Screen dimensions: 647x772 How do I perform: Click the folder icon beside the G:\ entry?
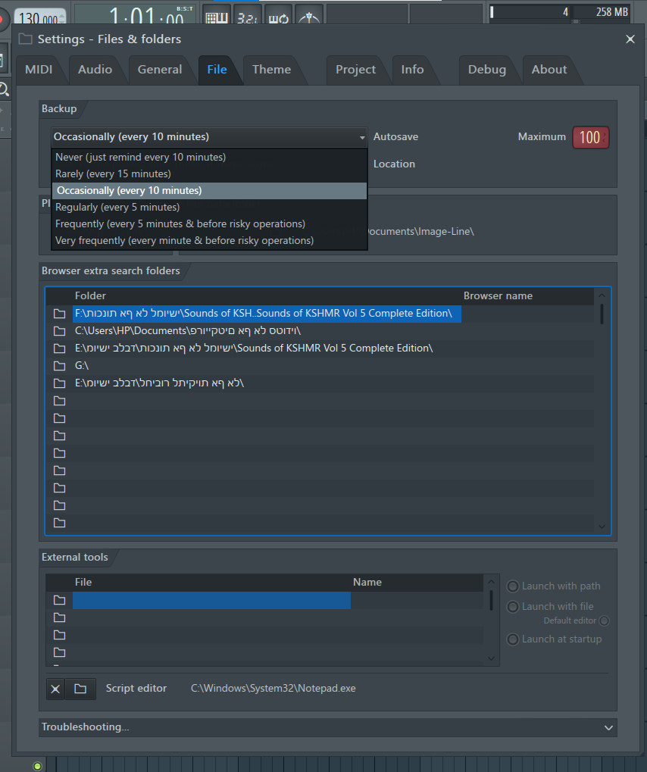[59, 366]
